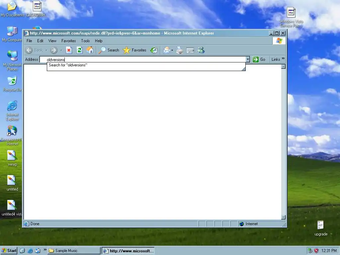Select Windows Vista Service Pack desktop icon
The image size is (340, 255).
[x=291, y=17]
